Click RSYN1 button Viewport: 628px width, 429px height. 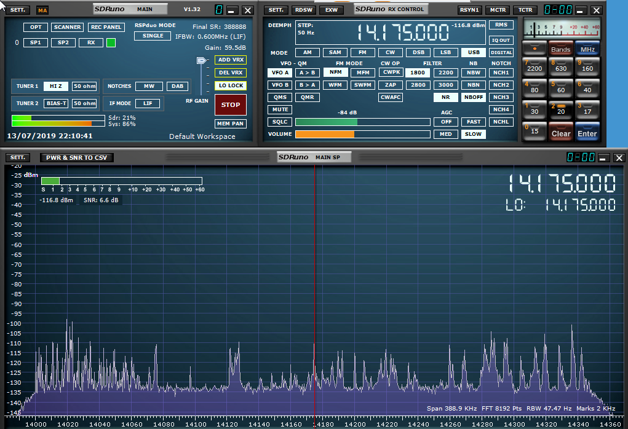(469, 10)
